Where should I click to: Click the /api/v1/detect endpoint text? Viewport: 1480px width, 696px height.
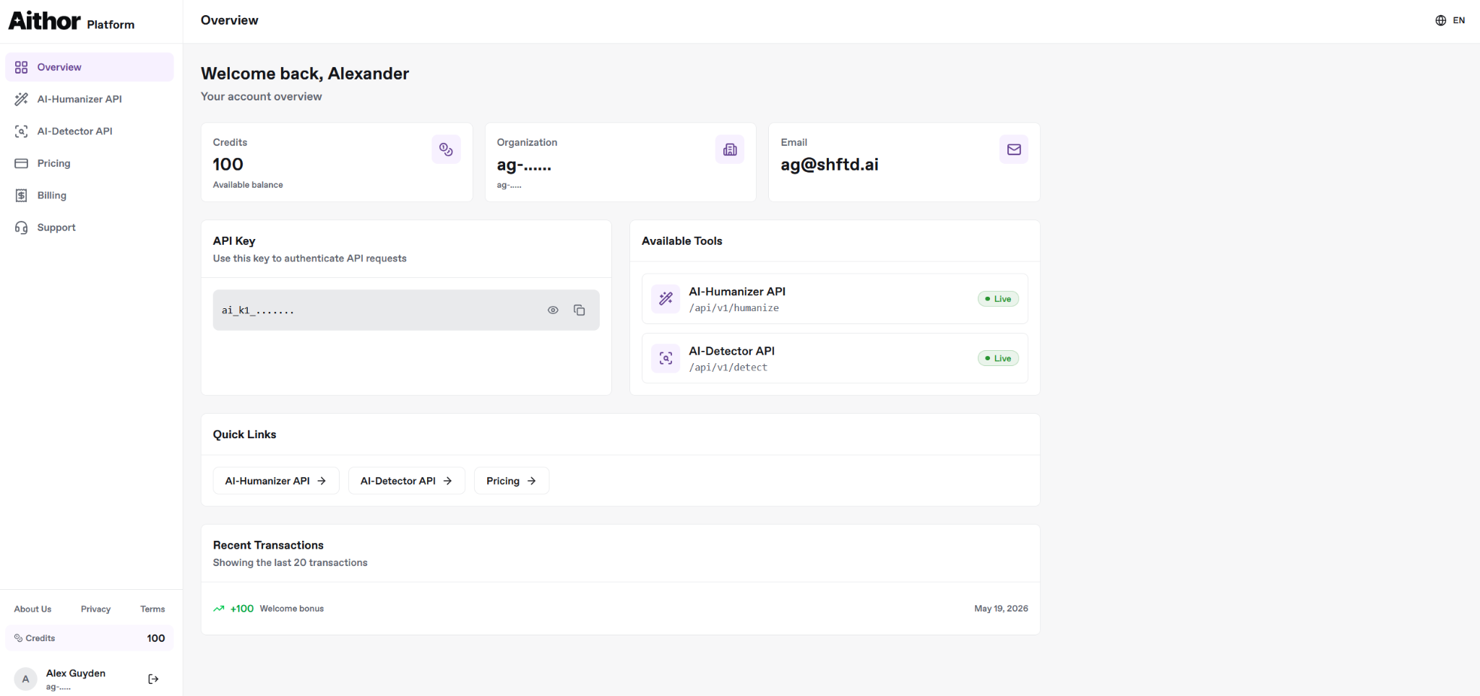tap(728, 367)
